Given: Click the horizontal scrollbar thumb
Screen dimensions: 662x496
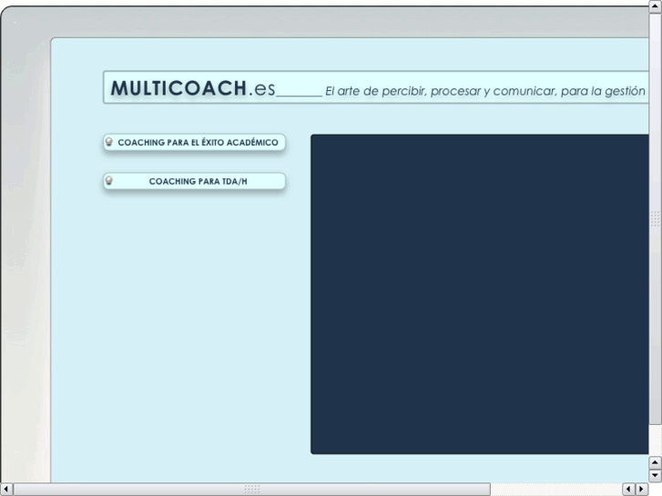Looking at the screenshot, I should point(252,490).
